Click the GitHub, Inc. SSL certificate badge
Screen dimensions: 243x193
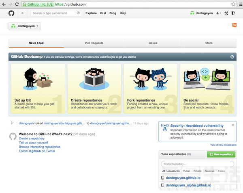coord(38,4)
